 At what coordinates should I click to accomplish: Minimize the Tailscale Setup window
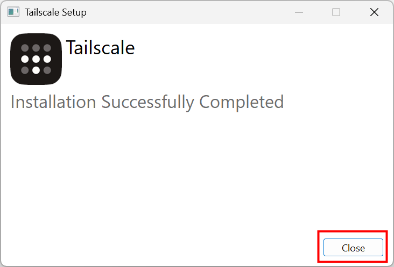click(298, 12)
